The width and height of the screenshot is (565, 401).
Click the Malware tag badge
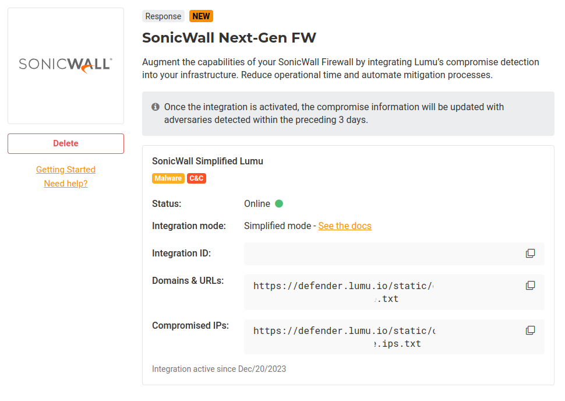168,178
